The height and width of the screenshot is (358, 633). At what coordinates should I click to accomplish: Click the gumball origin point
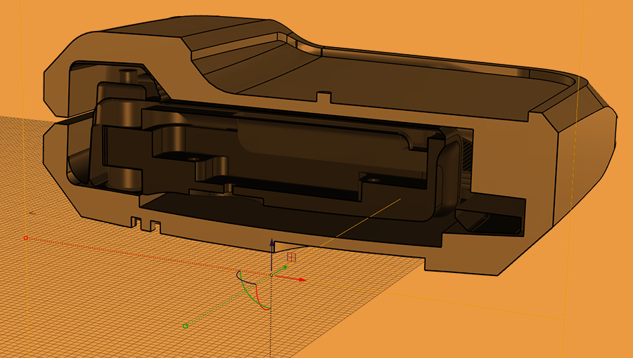click(273, 274)
